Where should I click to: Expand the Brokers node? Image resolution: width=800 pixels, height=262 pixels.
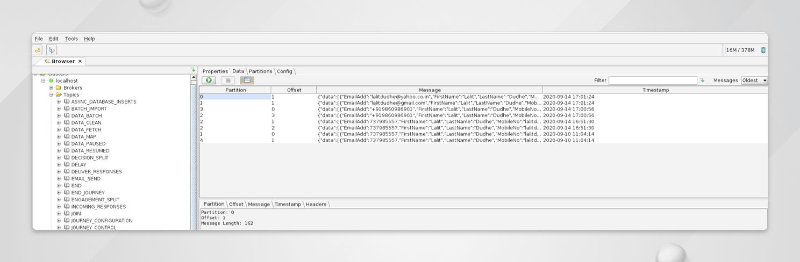pyautogui.click(x=51, y=88)
